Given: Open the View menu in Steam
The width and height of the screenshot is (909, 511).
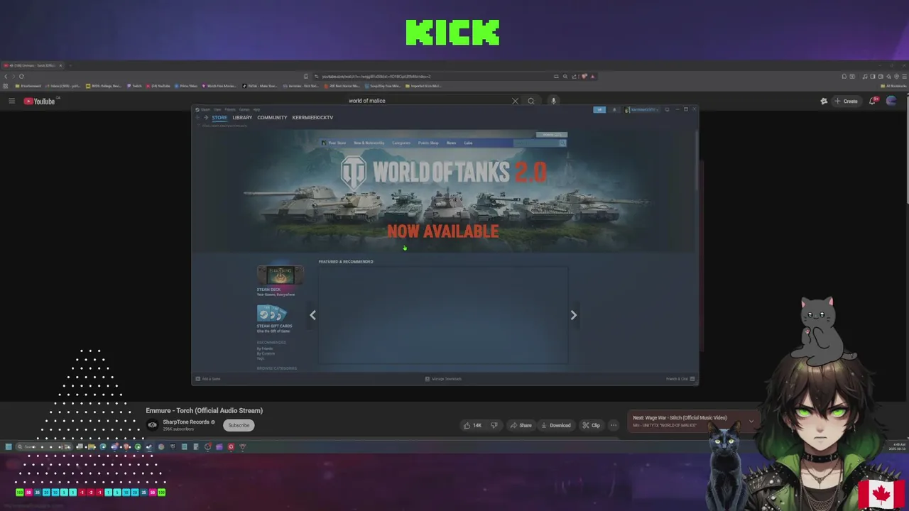Looking at the screenshot, I should 217,109.
